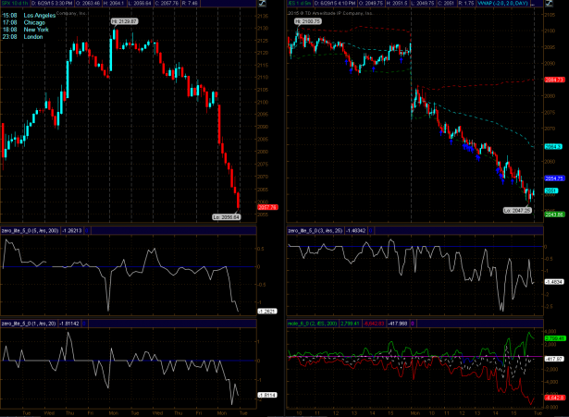Image resolution: width=569 pixels, height=417 pixels.
Task: Click the SPX 10 d 1h chart title
Action: [16, 5]
